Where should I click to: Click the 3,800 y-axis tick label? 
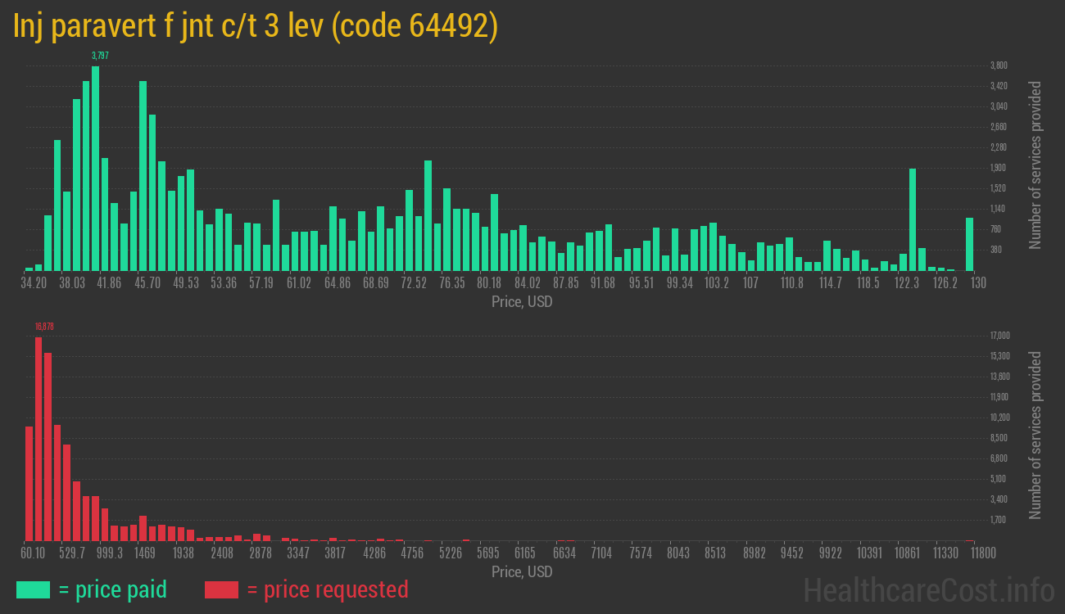[998, 65]
